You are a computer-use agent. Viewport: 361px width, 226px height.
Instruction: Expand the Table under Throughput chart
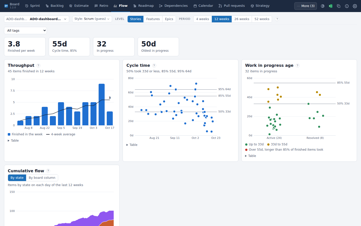point(13,141)
